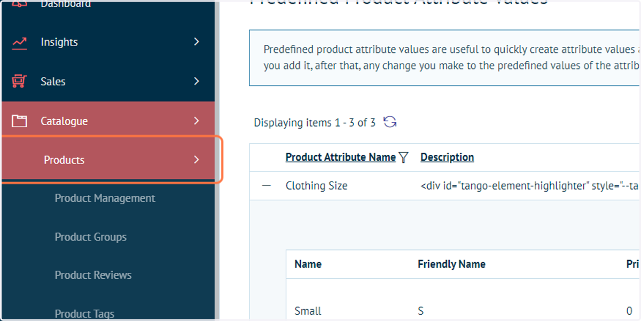Screen dimensions: 641x321
Task: Expand the Insights menu chevron
Action: [197, 42]
